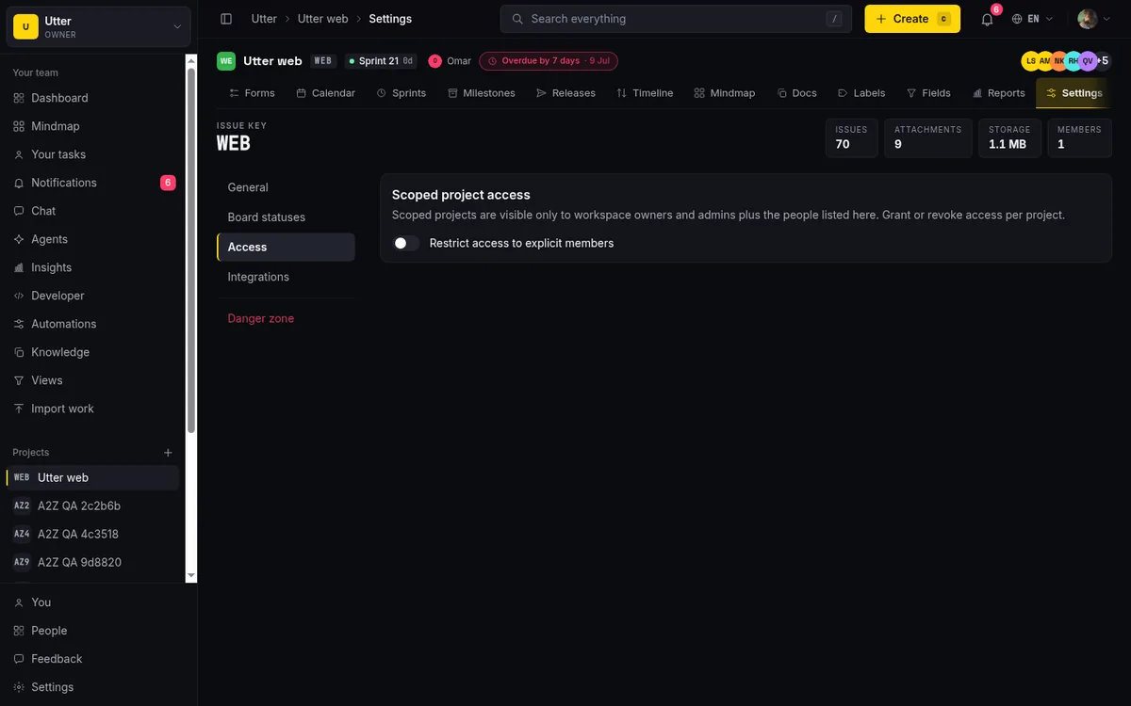Click the +5 more members indicator

1104,61
